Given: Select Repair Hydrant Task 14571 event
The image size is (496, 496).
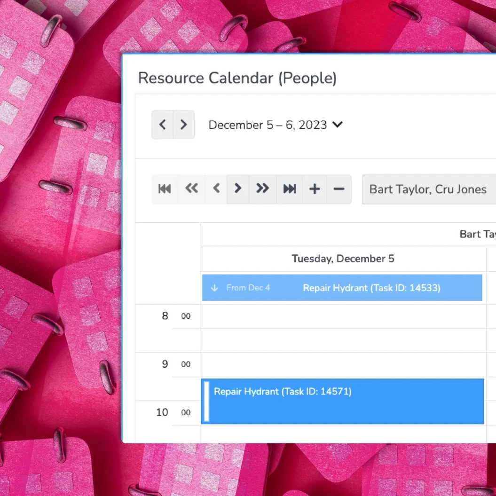Looking at the screenshot, I should (x=343, y=402).
